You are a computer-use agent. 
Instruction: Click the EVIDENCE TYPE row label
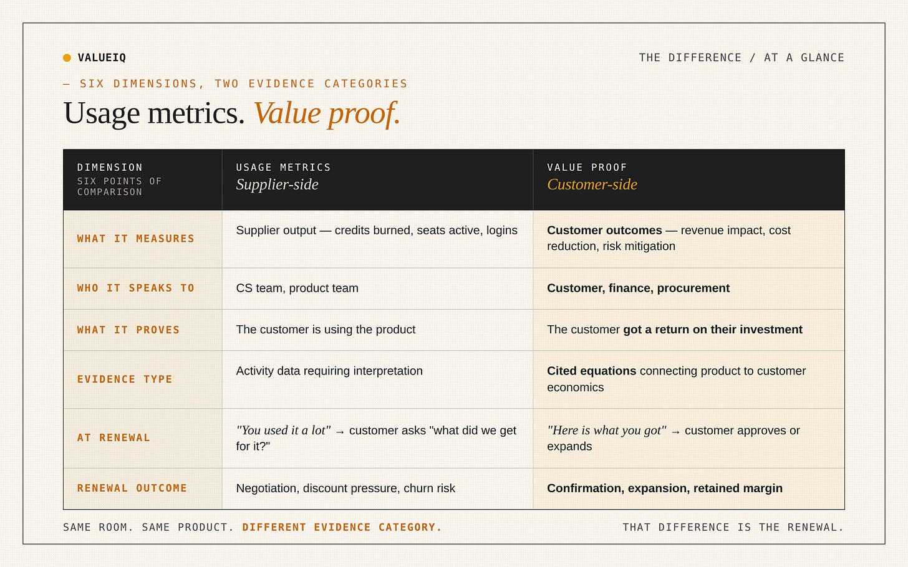(125, 379)
